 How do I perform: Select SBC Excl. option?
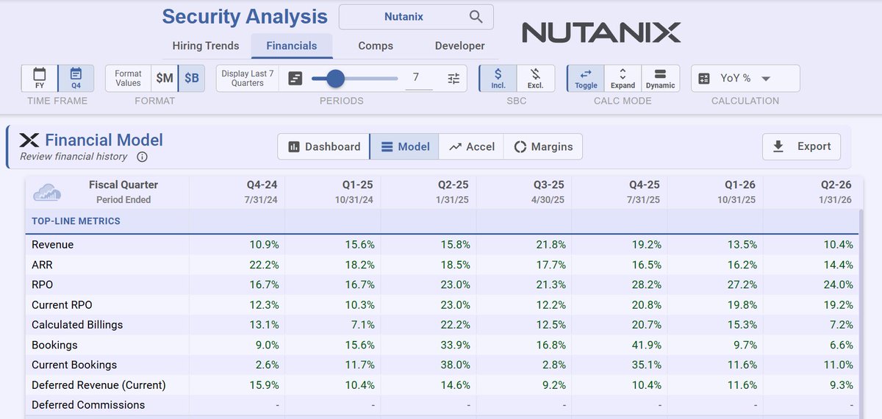[535, 78]
